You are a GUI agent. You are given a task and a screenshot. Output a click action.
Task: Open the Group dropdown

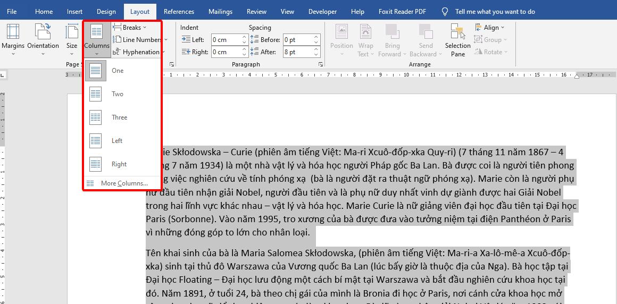point(490,40)
